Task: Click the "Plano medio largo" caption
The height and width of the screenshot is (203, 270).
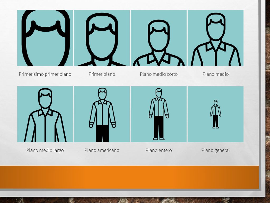Action: click(x=45, y=150)
